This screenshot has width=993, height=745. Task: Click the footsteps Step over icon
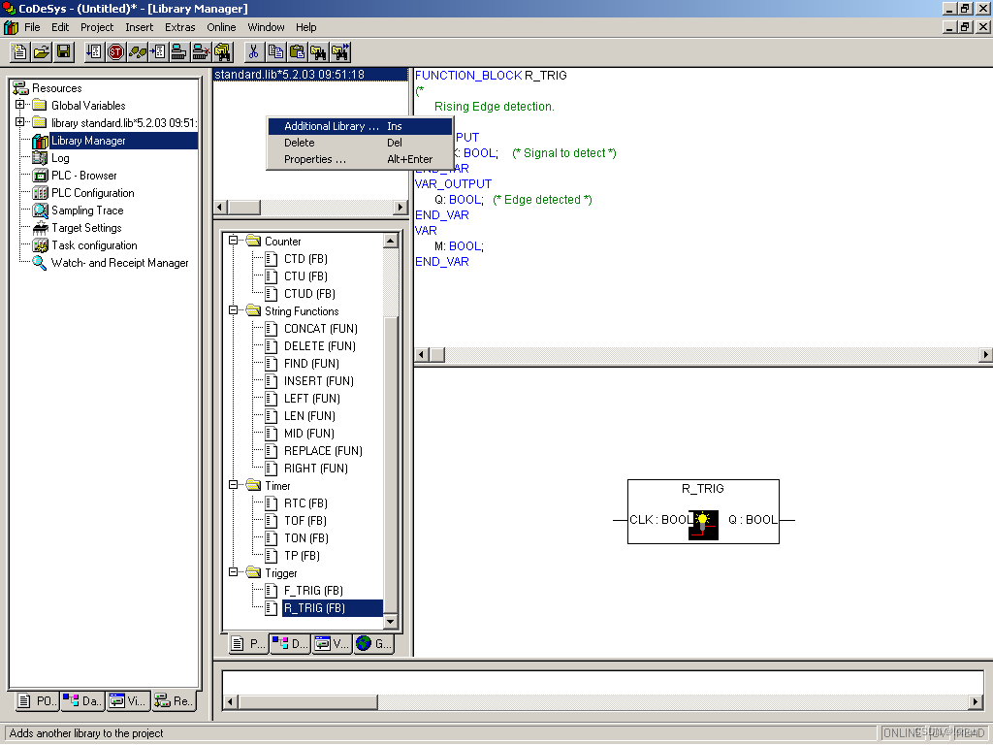(x=137, y=52)
